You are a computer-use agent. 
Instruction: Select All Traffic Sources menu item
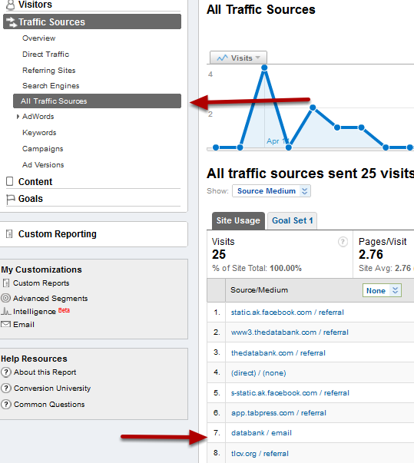click(97, 101)
